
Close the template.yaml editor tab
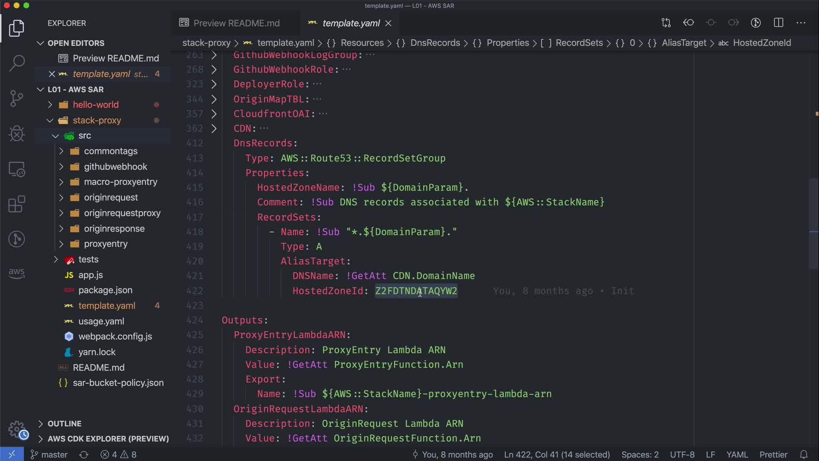(388, 23)
